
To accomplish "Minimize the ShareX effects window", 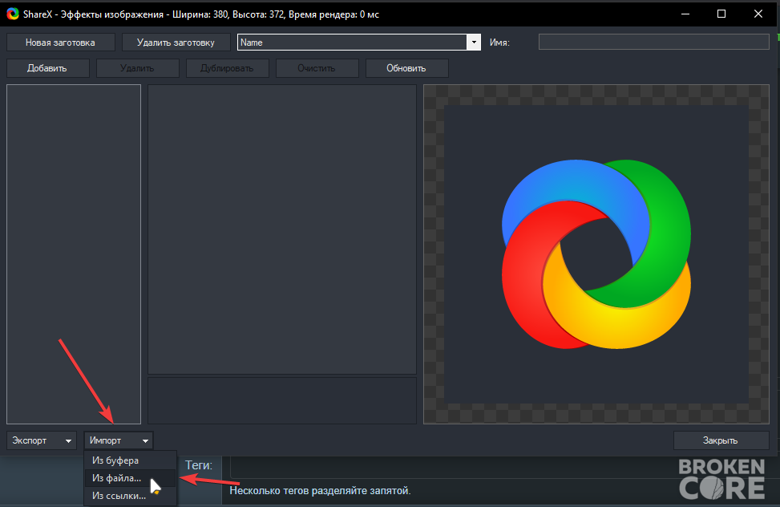I will (x=685, y=14).
